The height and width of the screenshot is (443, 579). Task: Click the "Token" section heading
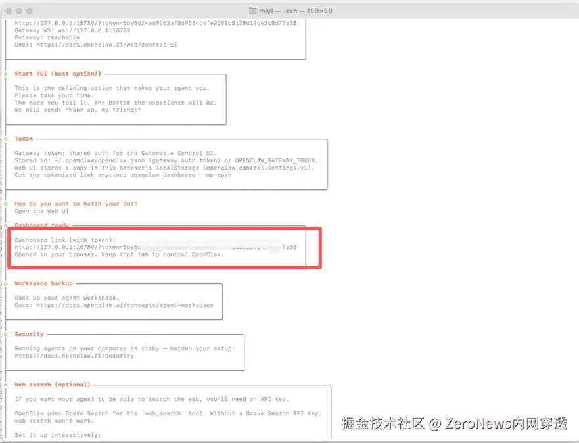pos(24,139)
